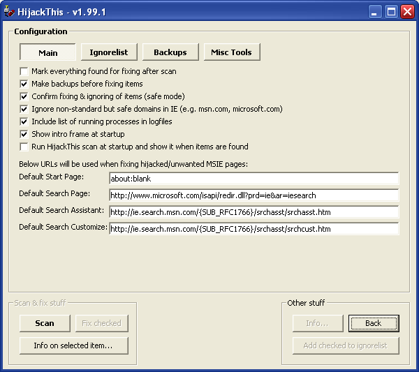419x372 pixels.
Task: Click Add checked to ignorelist button
Action: click(346, 345)
